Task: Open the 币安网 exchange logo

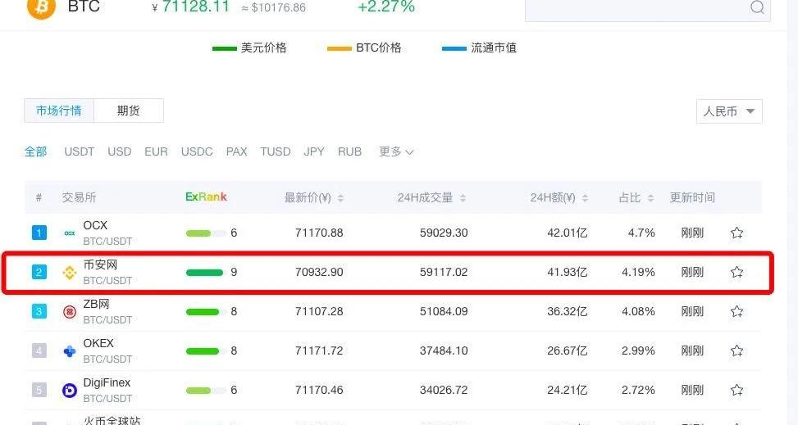Action: coord(70,273)
